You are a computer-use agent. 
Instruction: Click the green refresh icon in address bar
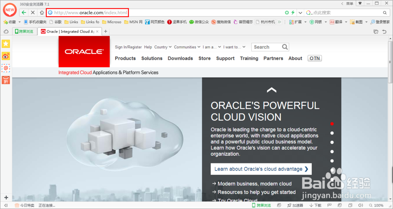287,13
